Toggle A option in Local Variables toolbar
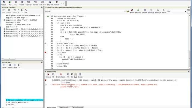Image resolution: width=192 pixels, height=108 pixels. point(19,11)
